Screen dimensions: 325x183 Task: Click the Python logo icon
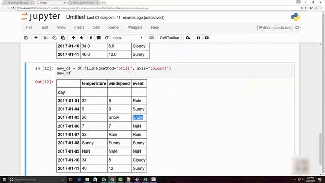[296, 17]
